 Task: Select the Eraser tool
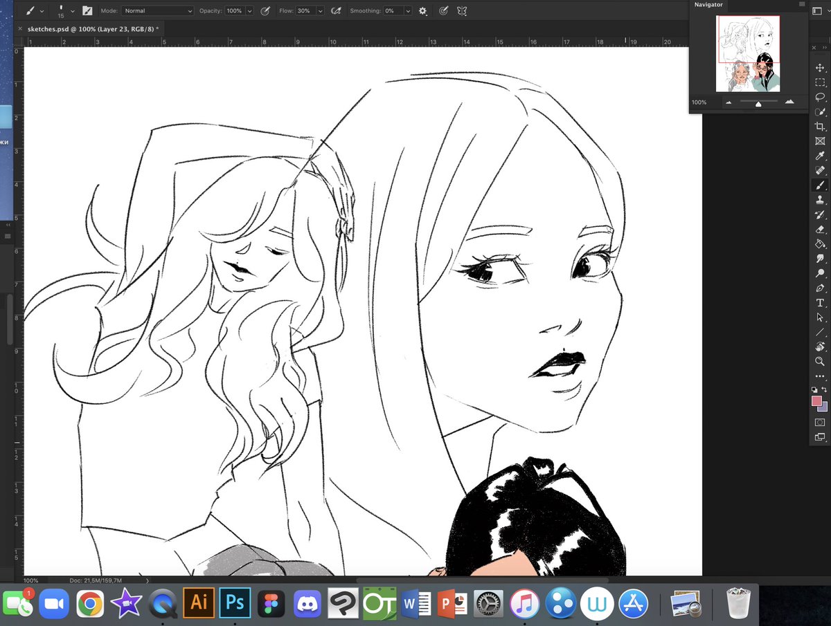pyautogui.click(x=820, y=229)
